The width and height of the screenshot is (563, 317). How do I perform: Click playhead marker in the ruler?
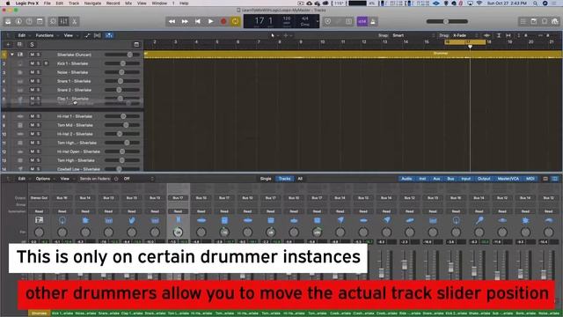470,47
